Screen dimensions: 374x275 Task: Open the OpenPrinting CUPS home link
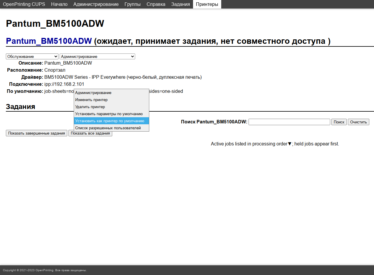[24, 4]
